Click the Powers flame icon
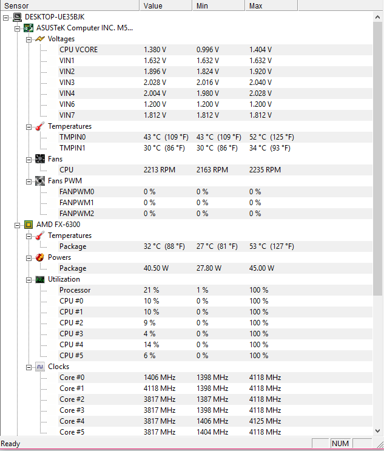Screen dimensions: 384x451 tap(40, 257)
